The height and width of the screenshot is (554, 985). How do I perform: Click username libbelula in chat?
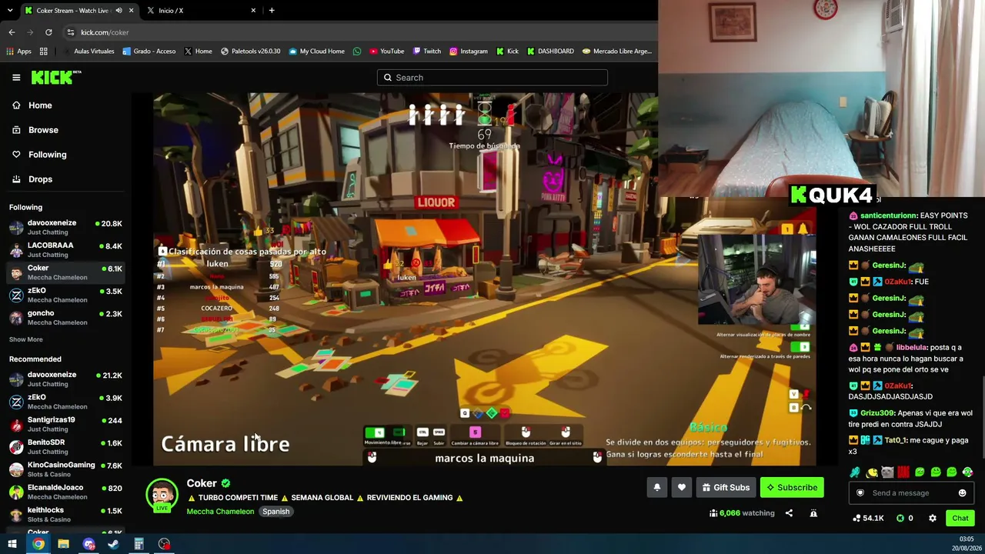[x=911, y=348]
